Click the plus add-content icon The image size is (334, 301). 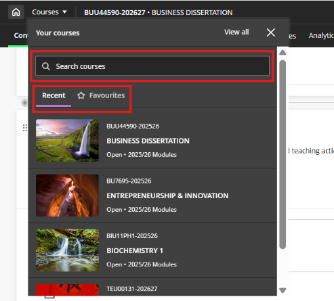pyautogui.click(x=24, y=103)
